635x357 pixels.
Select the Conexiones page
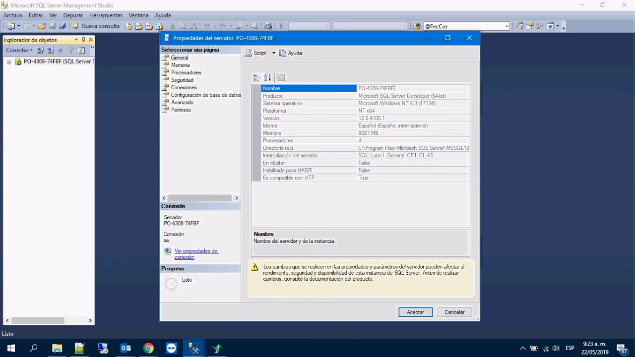tap(184, 87)
